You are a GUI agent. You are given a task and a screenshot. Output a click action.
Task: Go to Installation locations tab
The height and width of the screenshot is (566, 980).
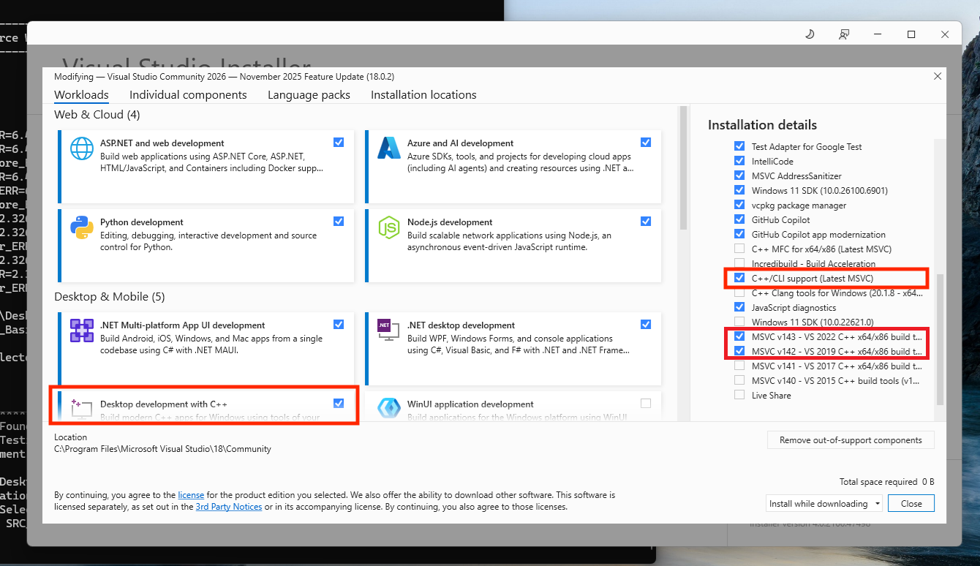423,95
